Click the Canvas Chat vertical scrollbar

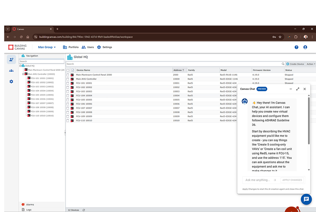click(309, 121)
